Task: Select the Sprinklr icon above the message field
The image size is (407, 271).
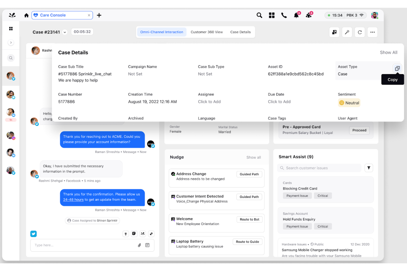Action: 143,234
